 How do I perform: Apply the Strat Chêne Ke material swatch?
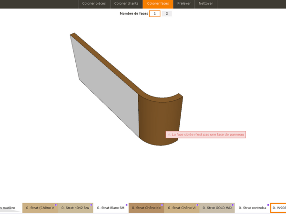point(146,208)
